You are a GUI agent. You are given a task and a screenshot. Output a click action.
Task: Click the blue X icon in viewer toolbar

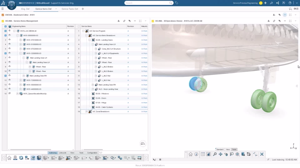pos(262,154)
